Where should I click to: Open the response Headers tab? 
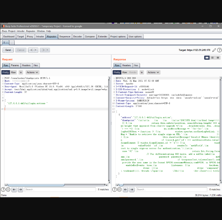(x=127, y=65)
